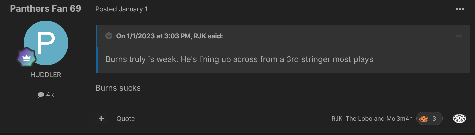Collapse the RJK quote using chevron toggle
The width and height of the screenshot is (475, 135).
109,36
